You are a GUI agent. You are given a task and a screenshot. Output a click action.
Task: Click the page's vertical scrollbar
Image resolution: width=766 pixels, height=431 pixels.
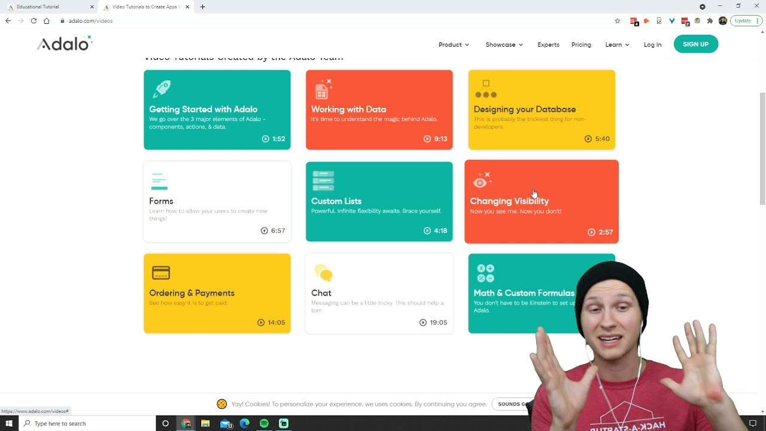pyautogui.click(x=762, y=150)
